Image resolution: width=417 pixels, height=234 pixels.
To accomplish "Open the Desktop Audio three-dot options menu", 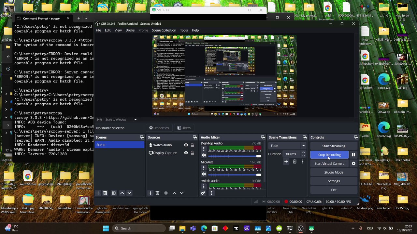I will pos(204,149).
